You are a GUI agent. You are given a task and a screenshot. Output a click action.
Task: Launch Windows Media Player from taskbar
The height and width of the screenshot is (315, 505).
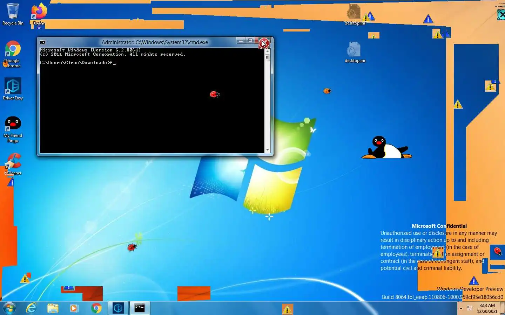point(74,308)
